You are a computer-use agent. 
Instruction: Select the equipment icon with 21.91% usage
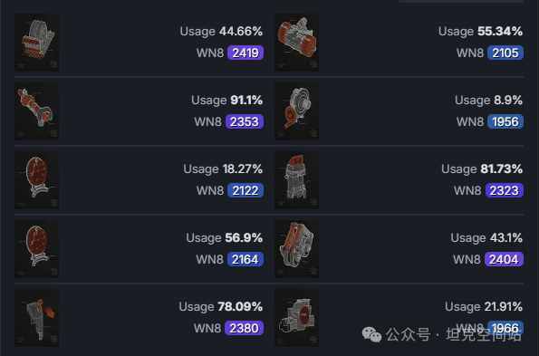[x=296, y=318]
